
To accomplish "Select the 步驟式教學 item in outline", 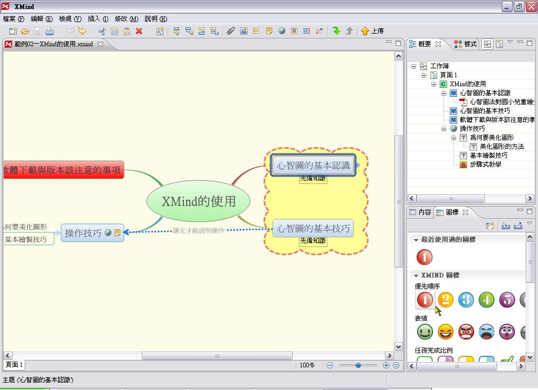I will point(485,165).
